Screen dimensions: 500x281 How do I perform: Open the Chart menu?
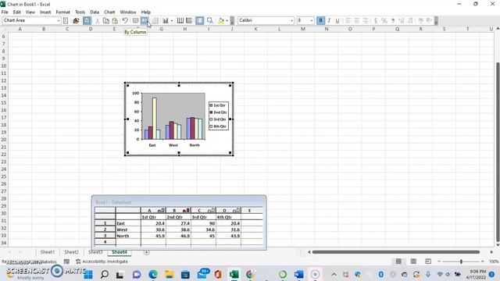click(109, 12)
